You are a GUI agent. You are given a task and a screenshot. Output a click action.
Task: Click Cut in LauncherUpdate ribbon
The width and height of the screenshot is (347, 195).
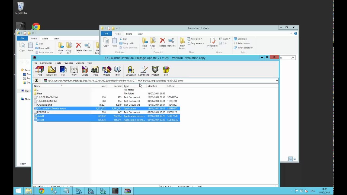pyautogui.click(x=123, y=39)
